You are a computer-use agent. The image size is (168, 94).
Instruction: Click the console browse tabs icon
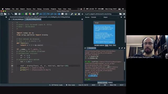pyautogui.click(x=85, y=48)
